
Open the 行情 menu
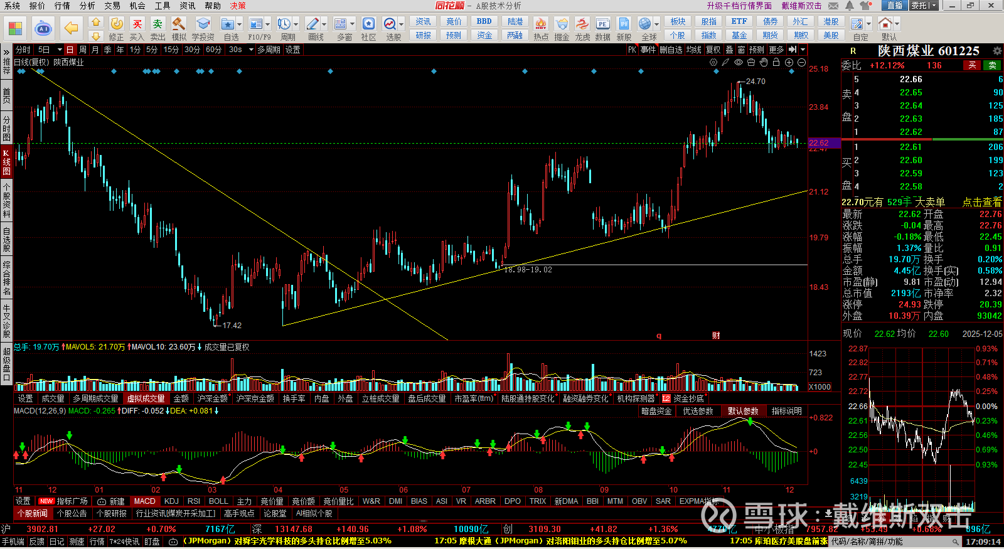coord(62,6)
